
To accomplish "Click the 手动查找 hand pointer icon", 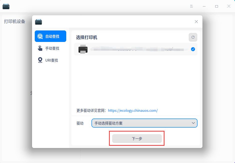I will click(x=40, y=48).
